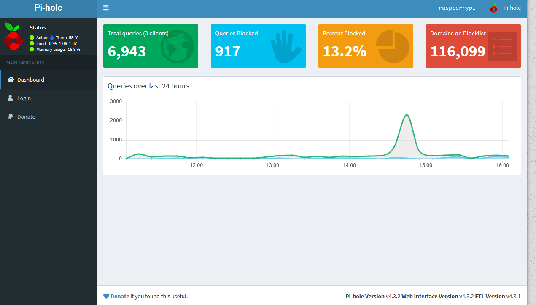Click the Pi-hole raspberry logo in sidebar
The width and height of the screenshot is (536, 305).
[x=14, y=37]
